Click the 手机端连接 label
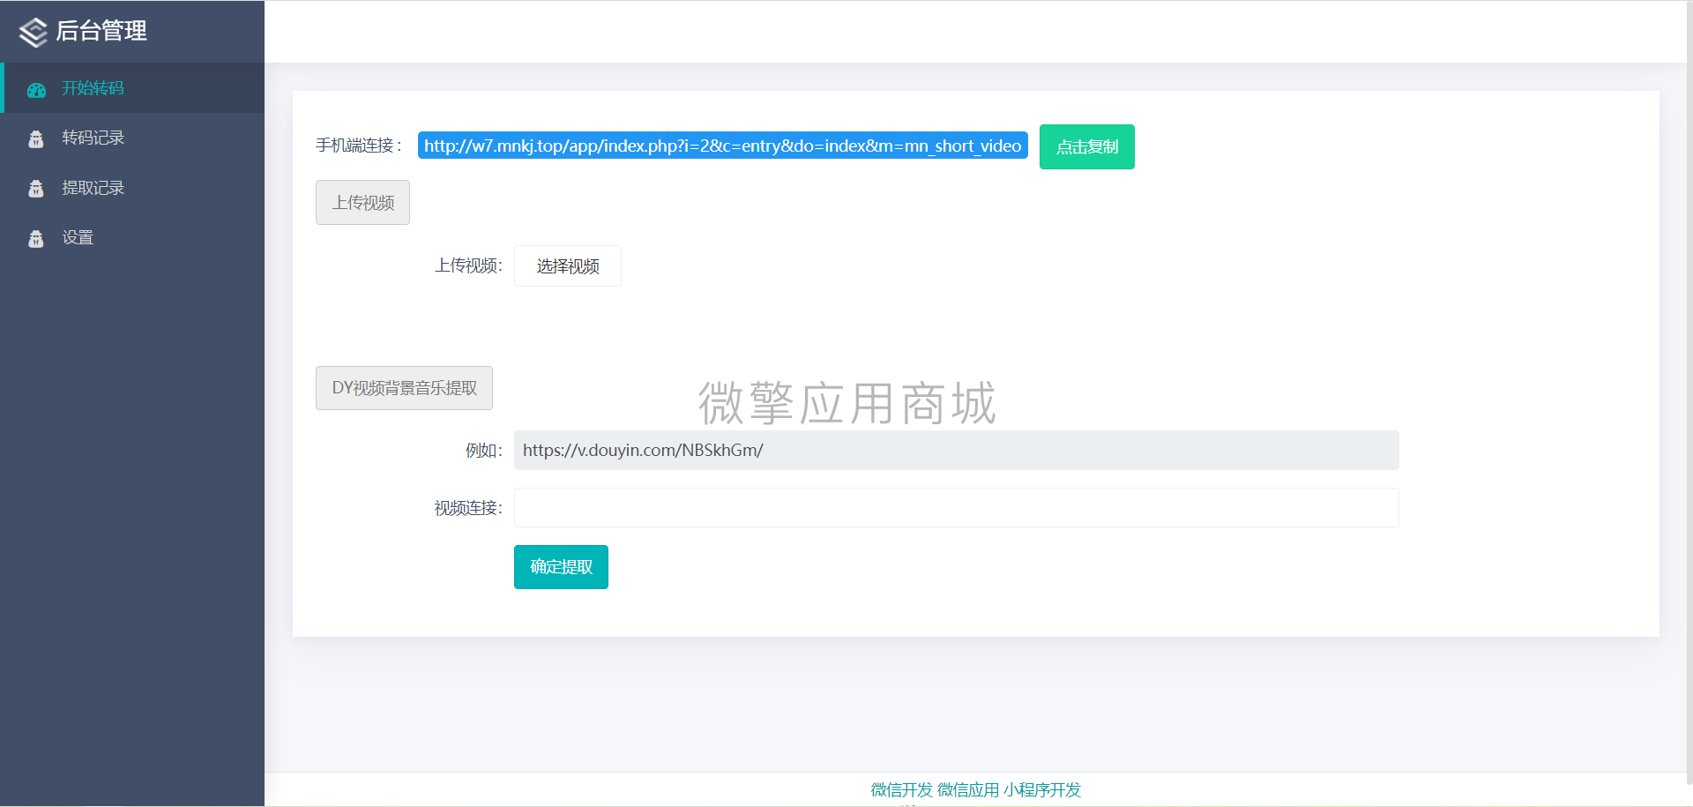The width and height of the screenshot is (1693, 807). pos(358,146)
